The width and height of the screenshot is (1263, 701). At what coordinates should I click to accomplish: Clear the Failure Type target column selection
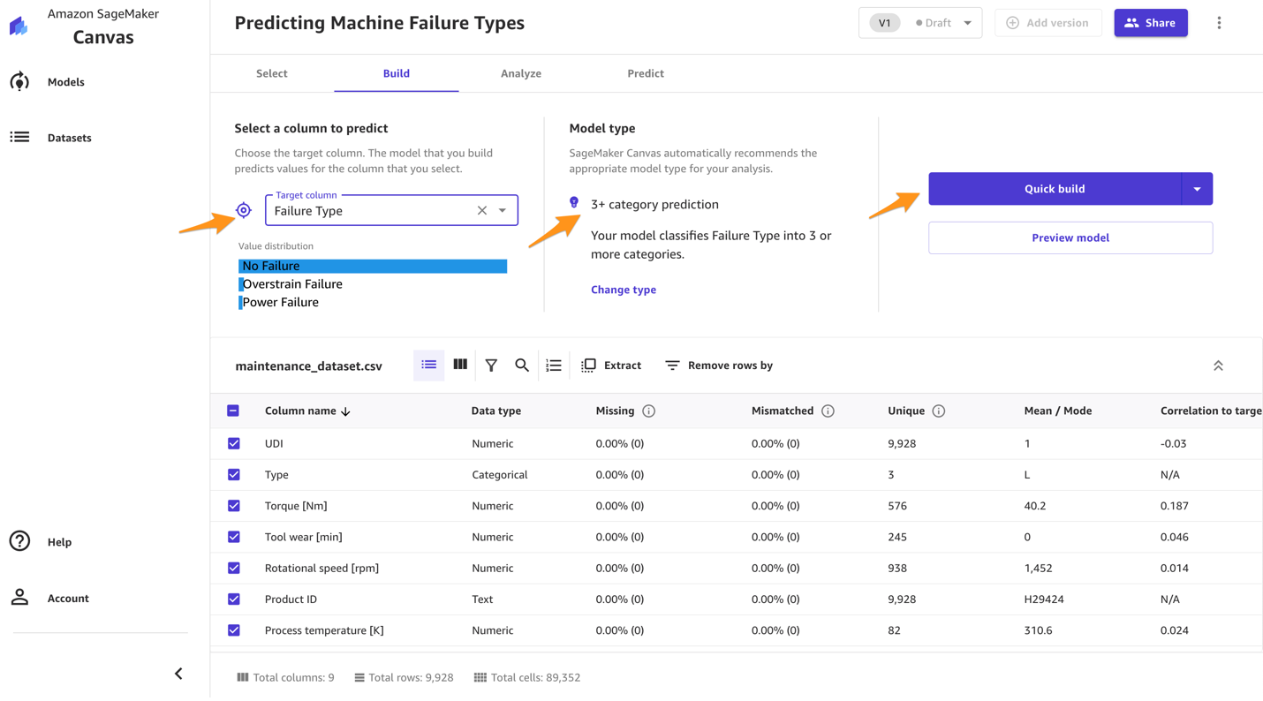pyautogui.click(x=482, y=210)
